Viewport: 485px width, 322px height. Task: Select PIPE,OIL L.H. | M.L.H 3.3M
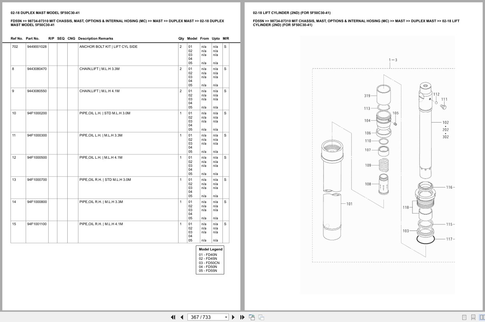coord(101,135)
